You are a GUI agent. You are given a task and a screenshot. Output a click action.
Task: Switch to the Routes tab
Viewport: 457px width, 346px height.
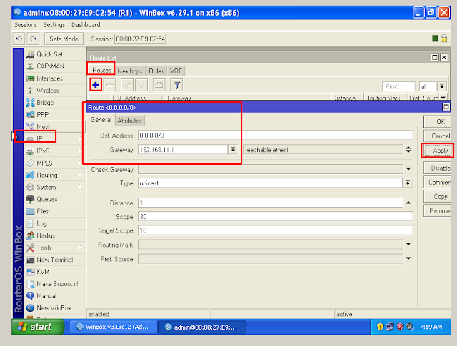coord(101,70)
